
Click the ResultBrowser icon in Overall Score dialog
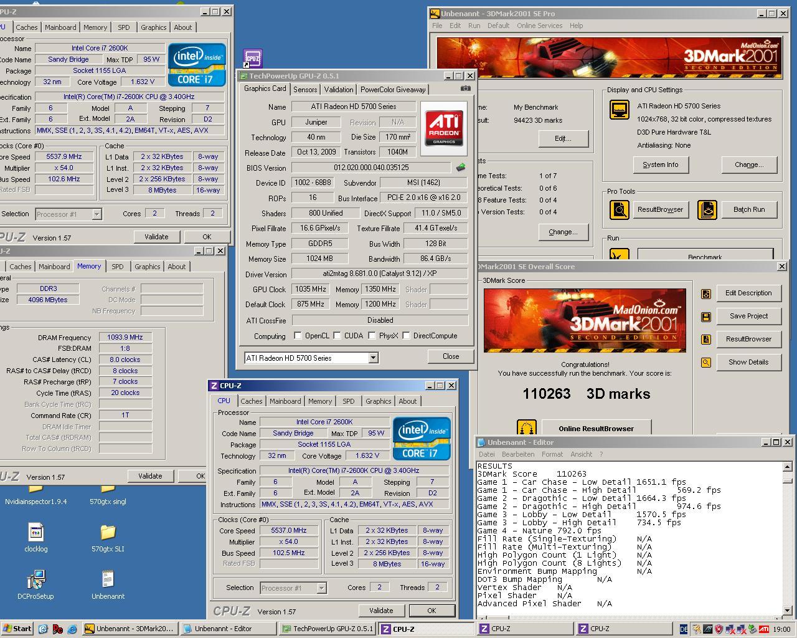coord(706,340)
